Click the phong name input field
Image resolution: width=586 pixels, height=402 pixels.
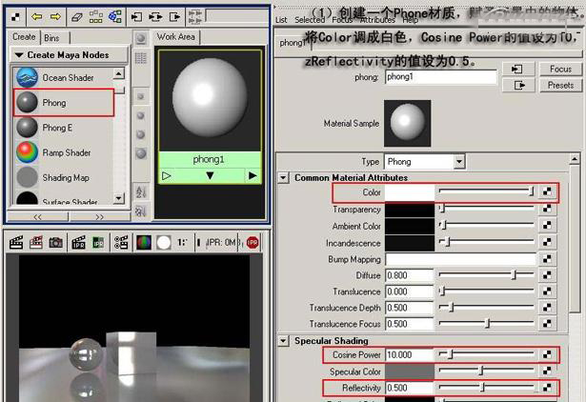click(x=440, y=77)
